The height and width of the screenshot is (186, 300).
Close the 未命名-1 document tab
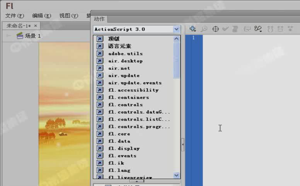tap(36, 26)
